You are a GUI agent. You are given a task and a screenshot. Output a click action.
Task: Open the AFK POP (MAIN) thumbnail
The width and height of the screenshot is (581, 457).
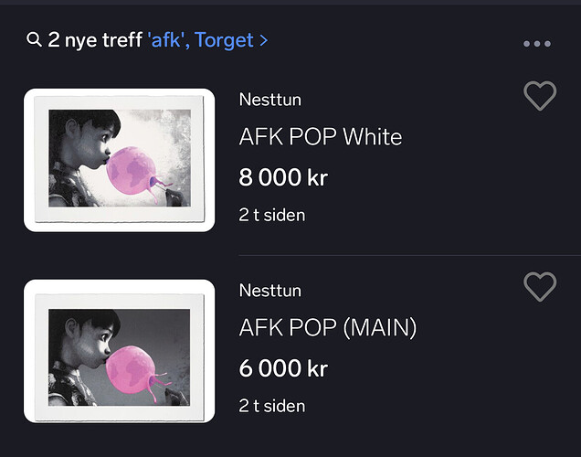click(120, 351)
